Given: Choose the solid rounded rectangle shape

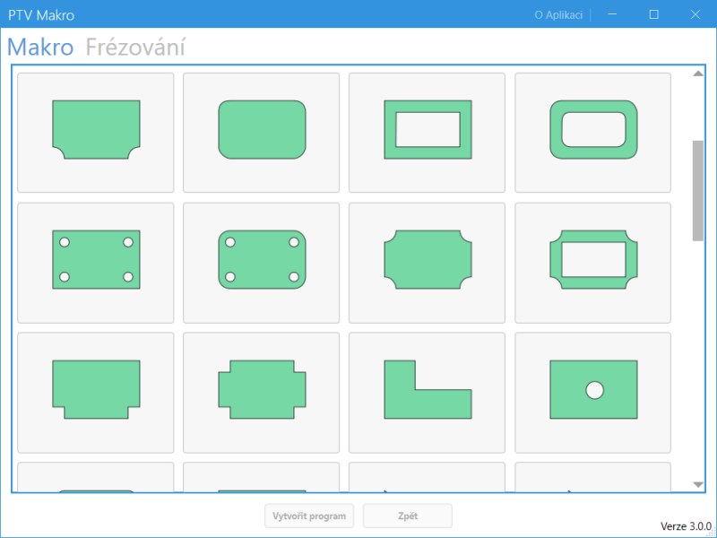Looking at the screenshot, I should [x=262, y=132].
